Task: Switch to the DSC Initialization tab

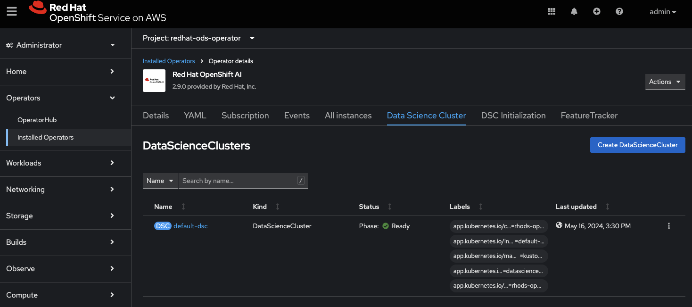Action: tap(513, 116)
